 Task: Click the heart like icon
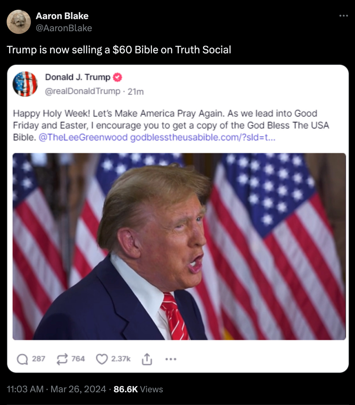pos(102,359)
